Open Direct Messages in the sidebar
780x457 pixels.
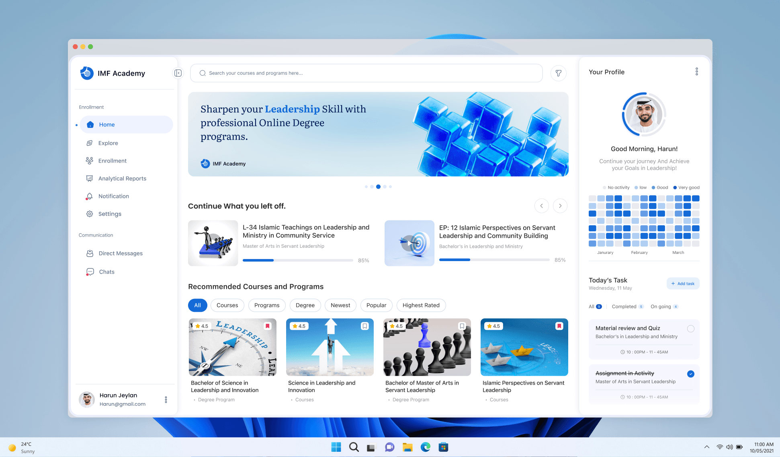[121, 253]
